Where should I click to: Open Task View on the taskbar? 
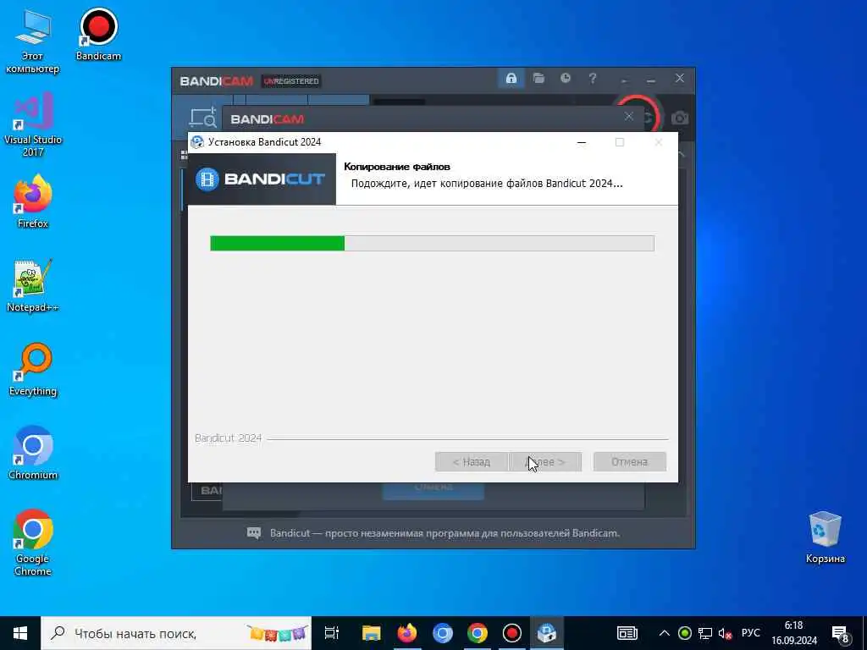331,633
